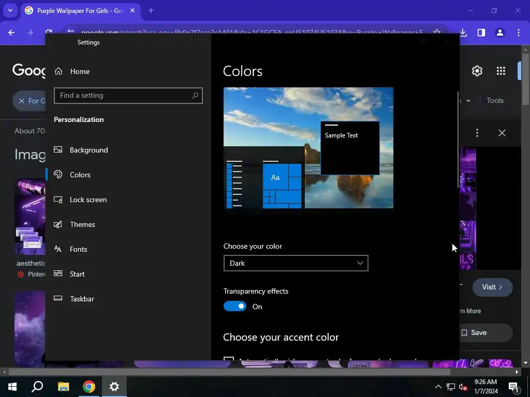Viewport: 530px width, 397px height.
Task: Open Chrome profile avatar
Action: point(500,33)
